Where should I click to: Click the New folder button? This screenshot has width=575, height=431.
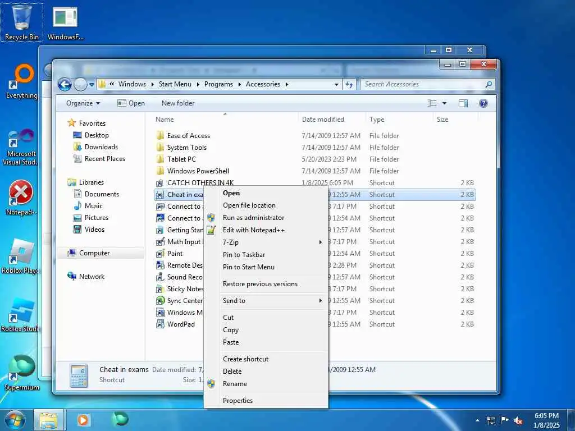tap(178, 103)
